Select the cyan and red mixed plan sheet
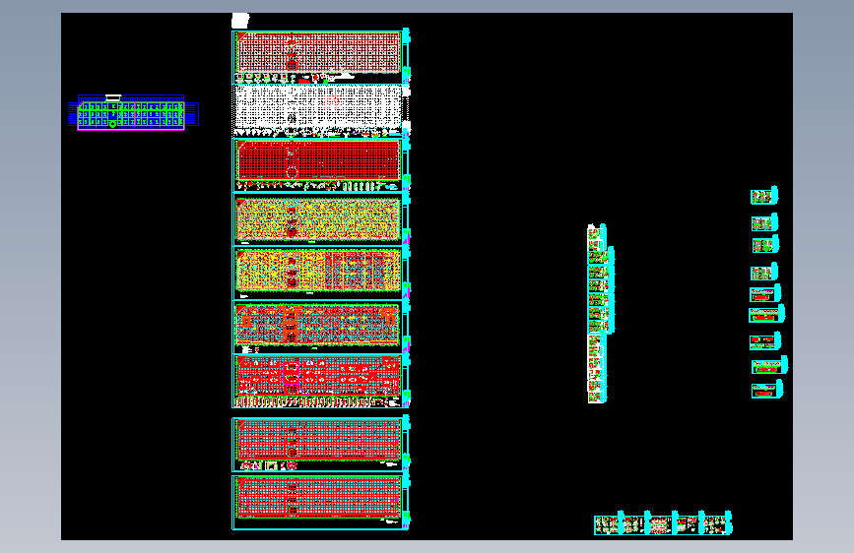The width and height of the screenshot is (854, 553). click(320, 327)
